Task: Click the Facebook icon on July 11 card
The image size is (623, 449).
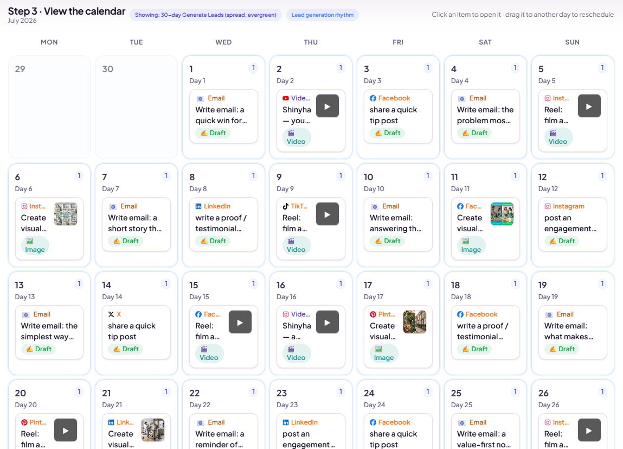Action: pos(460,206)
